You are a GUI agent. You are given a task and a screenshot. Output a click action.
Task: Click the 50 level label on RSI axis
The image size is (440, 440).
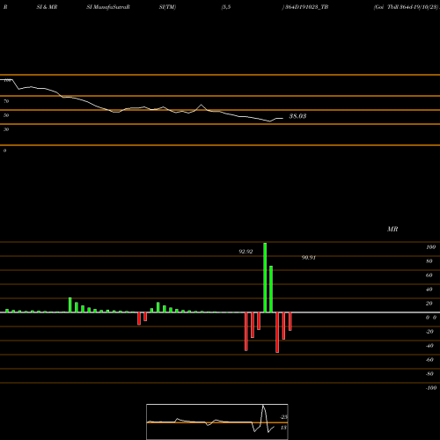tap(6, 115)
